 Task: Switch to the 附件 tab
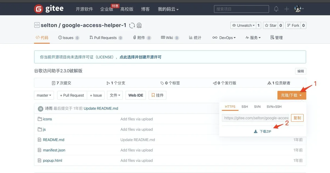coord(142,38)
